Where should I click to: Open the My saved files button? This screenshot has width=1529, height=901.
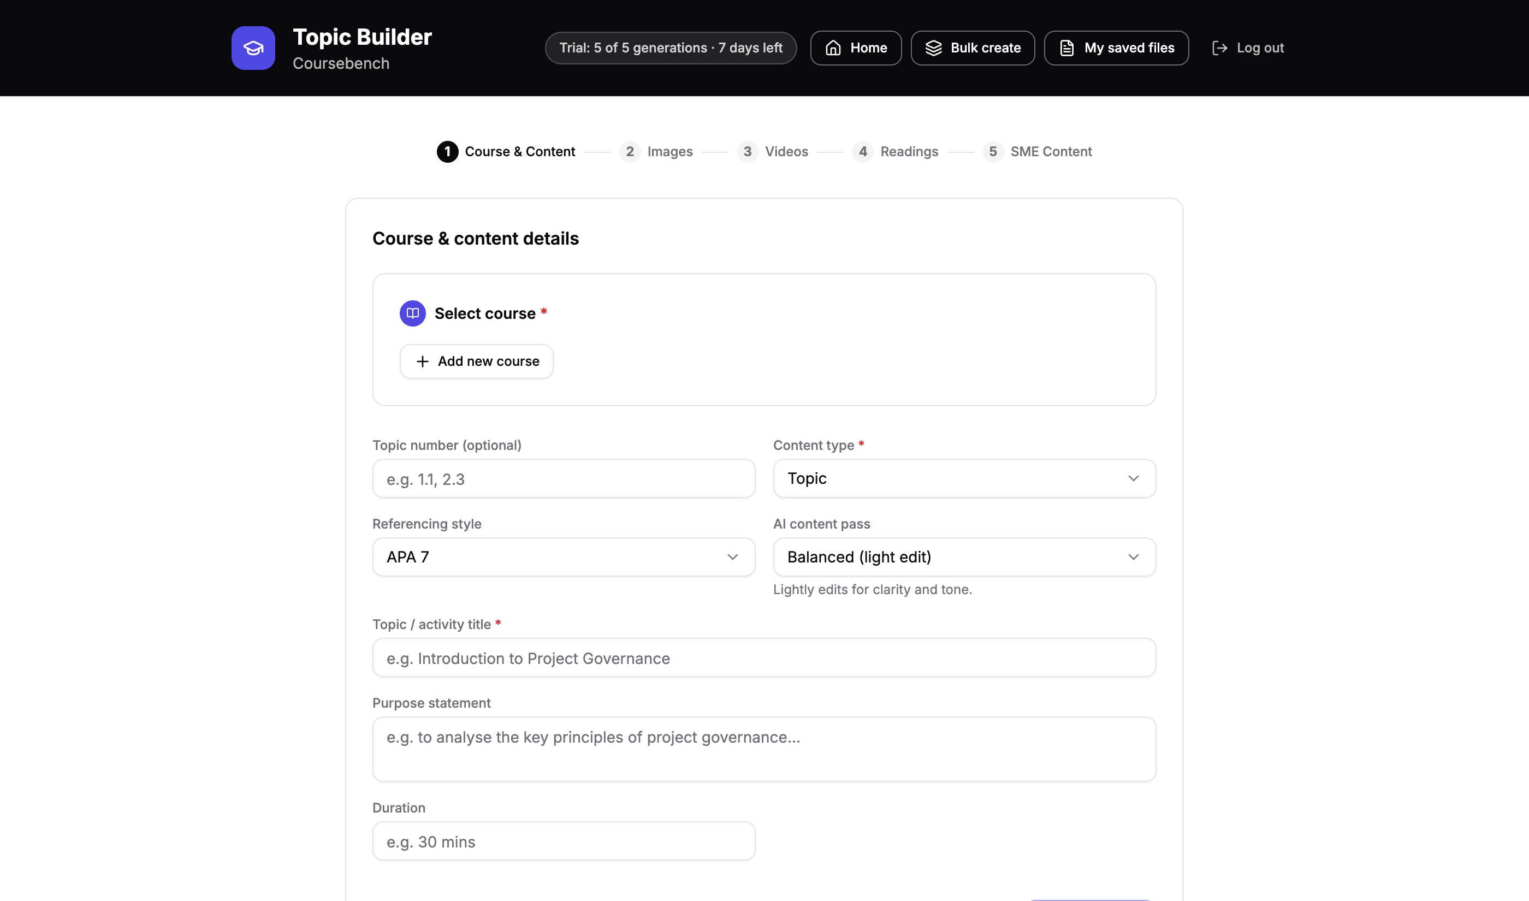point(1116,48)
